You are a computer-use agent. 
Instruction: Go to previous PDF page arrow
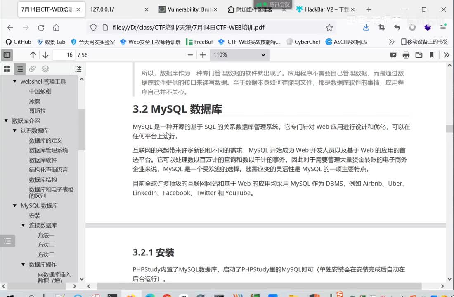pos(33,55)
